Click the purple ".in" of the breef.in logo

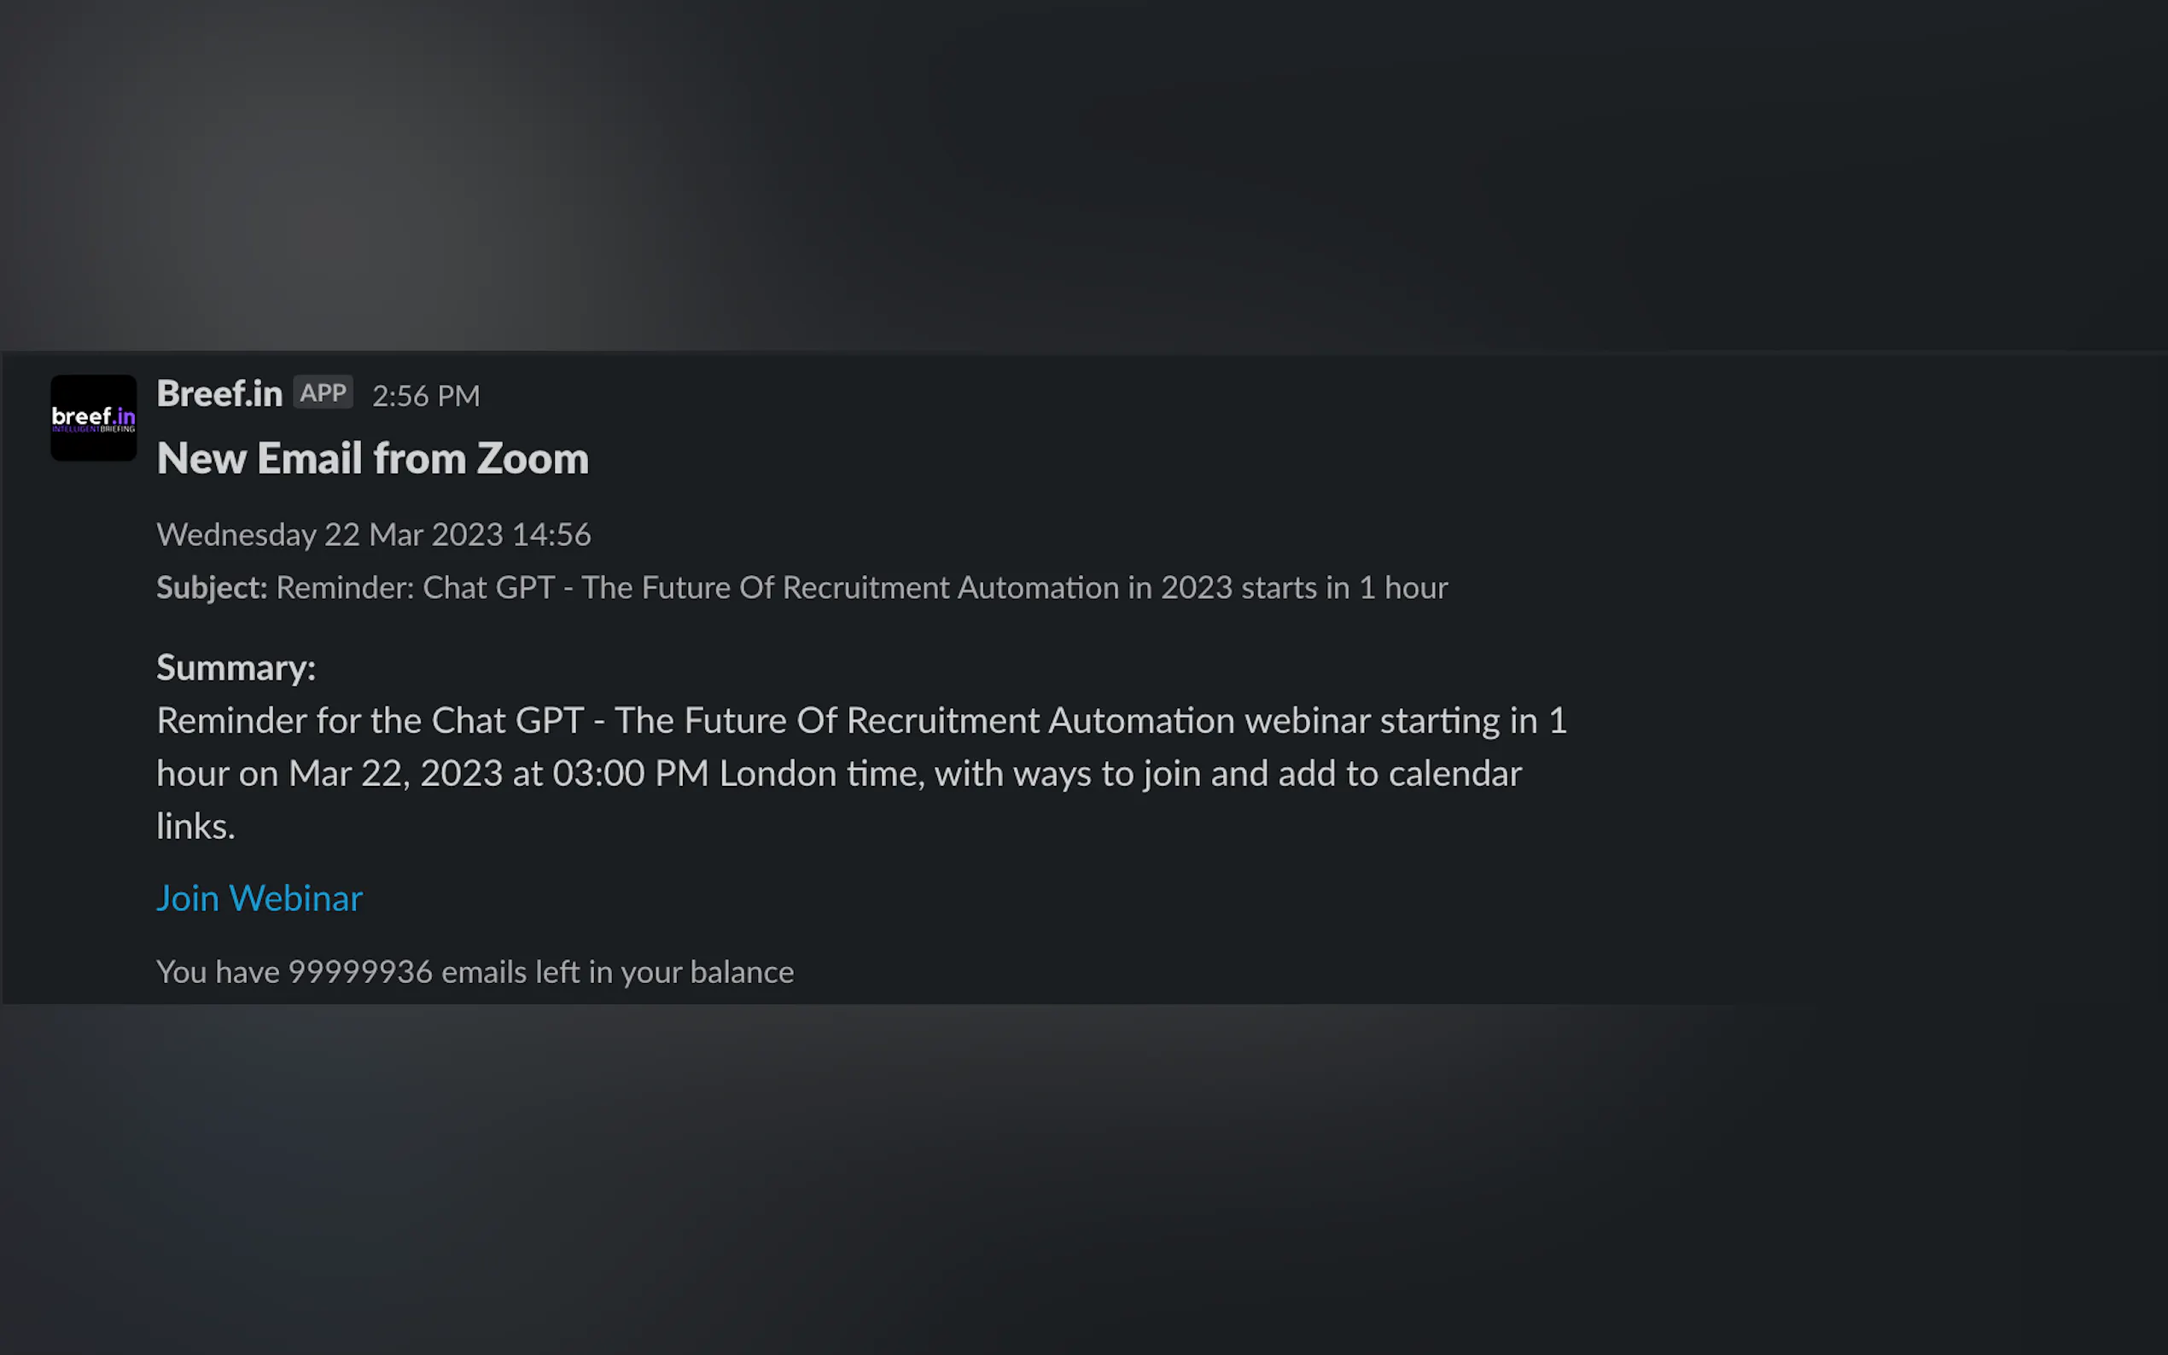(125, 416)
